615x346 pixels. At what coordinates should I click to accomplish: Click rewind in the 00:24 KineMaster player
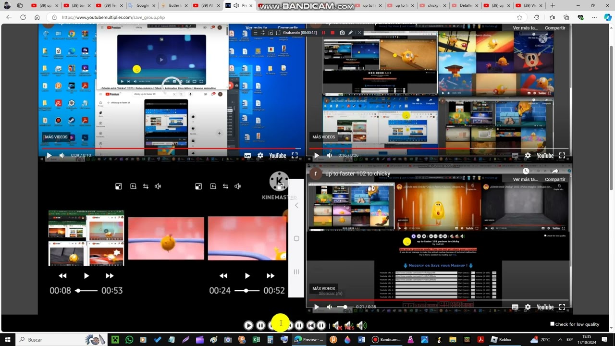223,276
